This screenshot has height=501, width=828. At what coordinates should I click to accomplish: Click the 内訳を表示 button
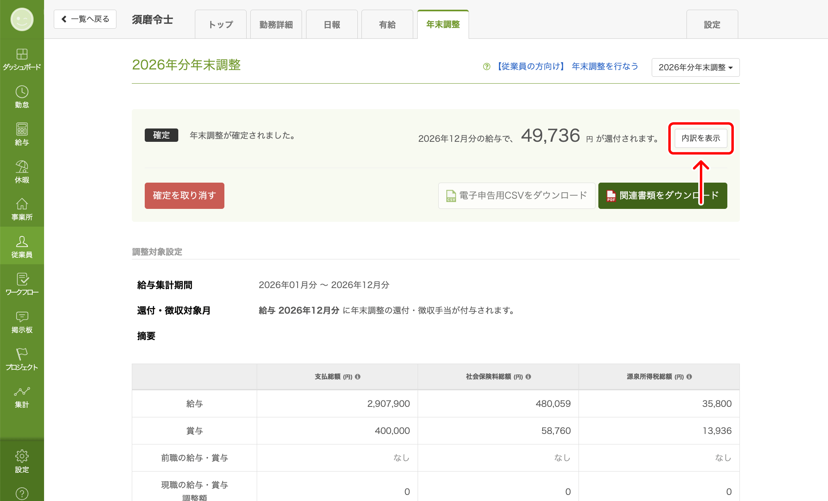point(701,138)
